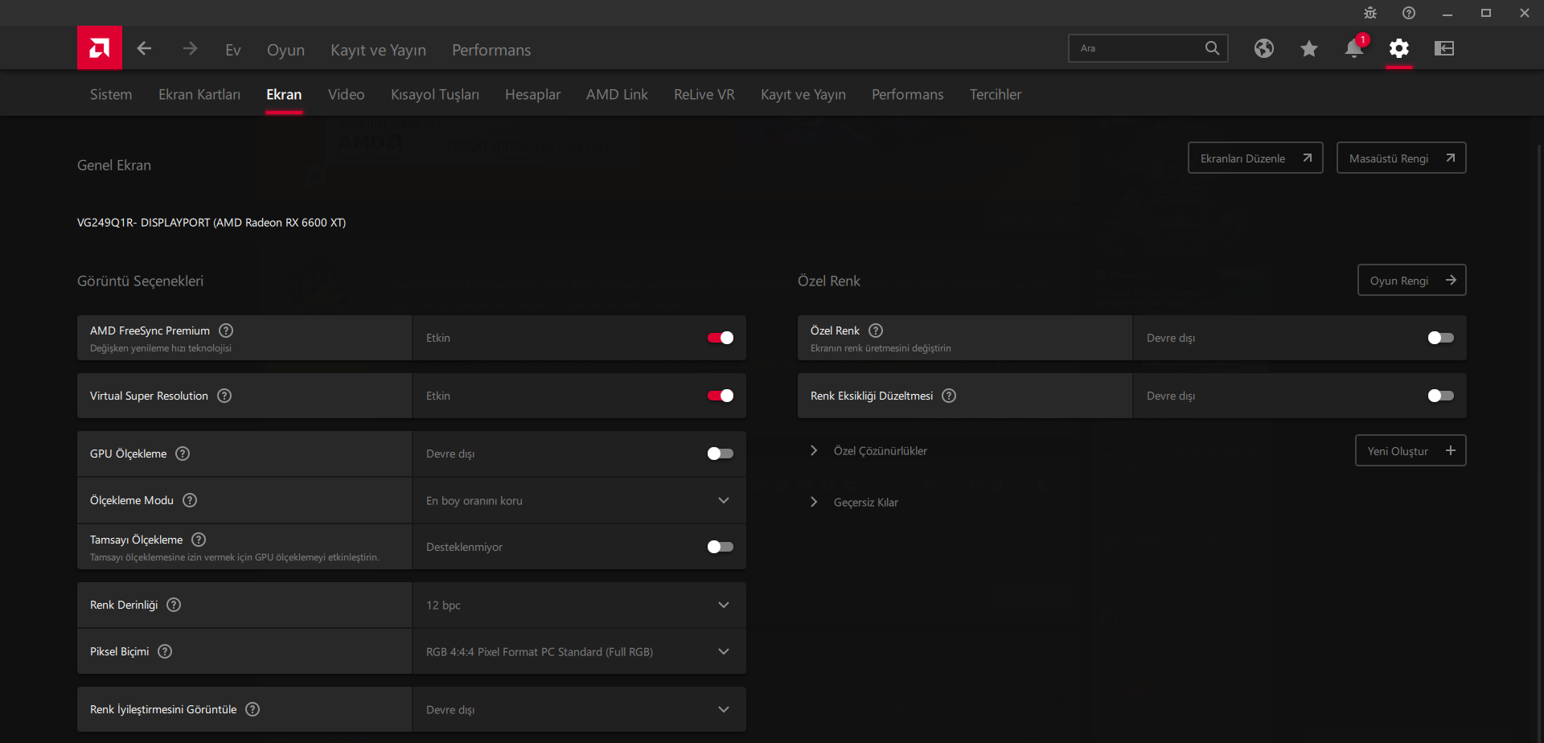Switch to Hesaplar tab
The image size is (1544, 743).
pos(532,94)
